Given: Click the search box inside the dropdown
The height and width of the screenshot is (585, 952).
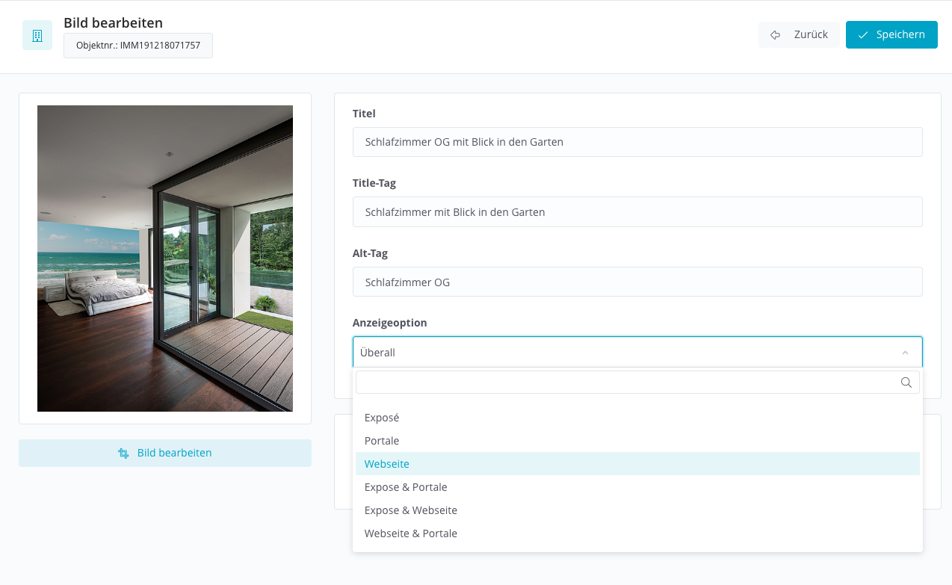Looking at the screenshot, I should (x=628, y=383).
